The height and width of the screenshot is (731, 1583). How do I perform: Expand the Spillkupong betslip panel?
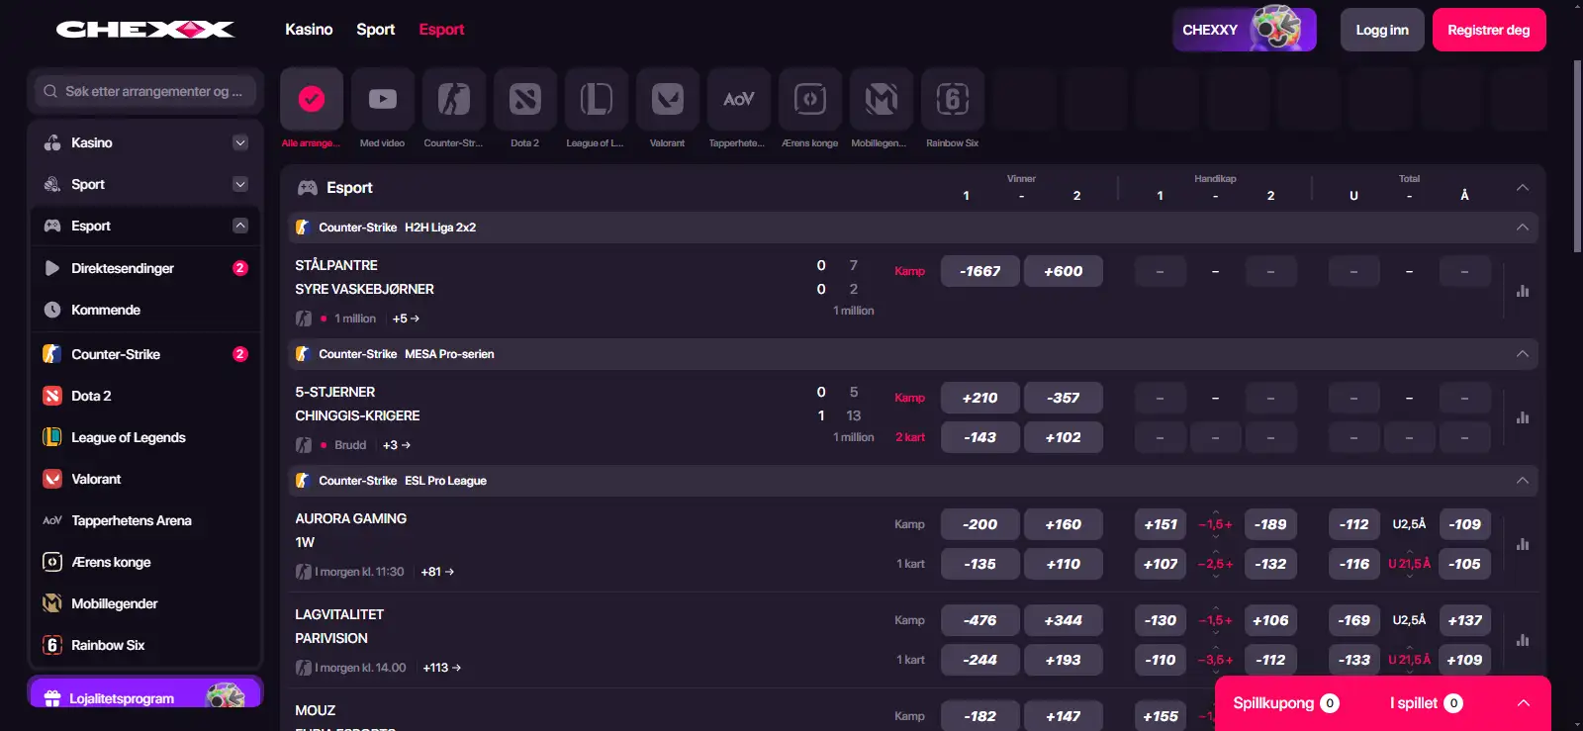pyautogui.click(x=1524, y=703)
